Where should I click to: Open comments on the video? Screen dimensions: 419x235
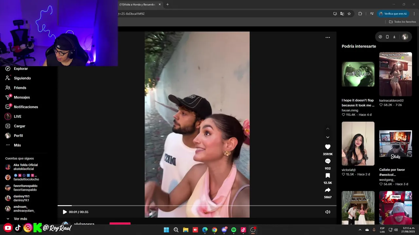tap(328, 161)
